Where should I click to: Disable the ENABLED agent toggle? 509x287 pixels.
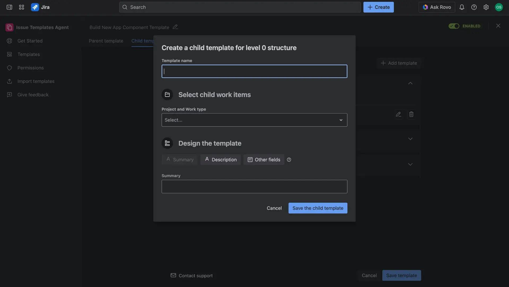(454, 26)
